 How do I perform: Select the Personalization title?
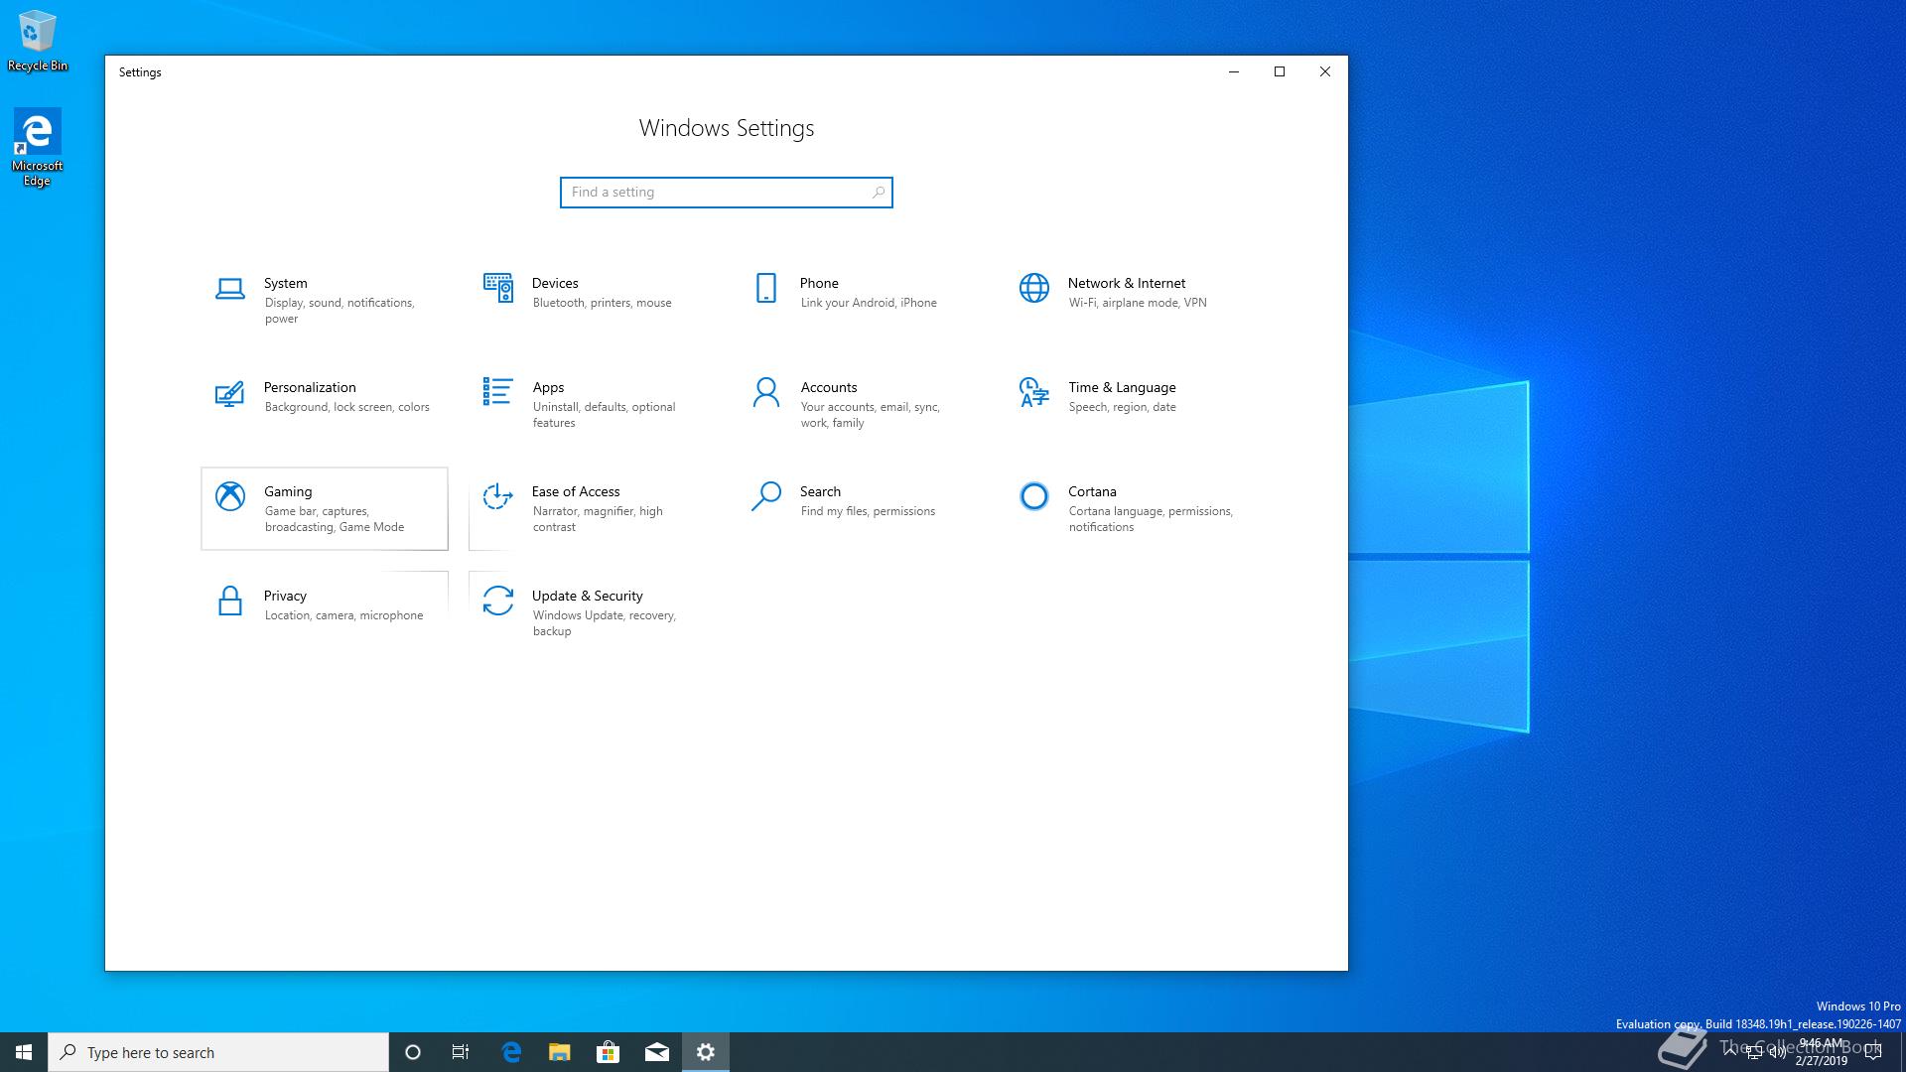click(310, 387)
